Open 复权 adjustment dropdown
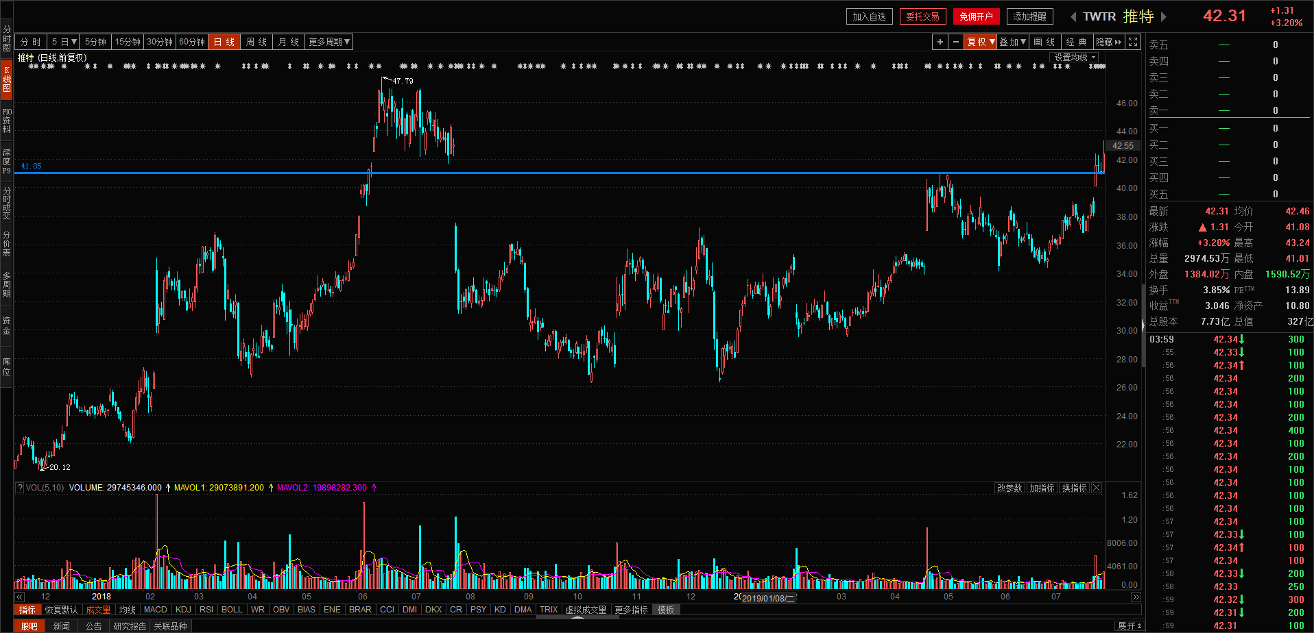The height and width of the screenshot is (633, 1314). pos(981,42)
